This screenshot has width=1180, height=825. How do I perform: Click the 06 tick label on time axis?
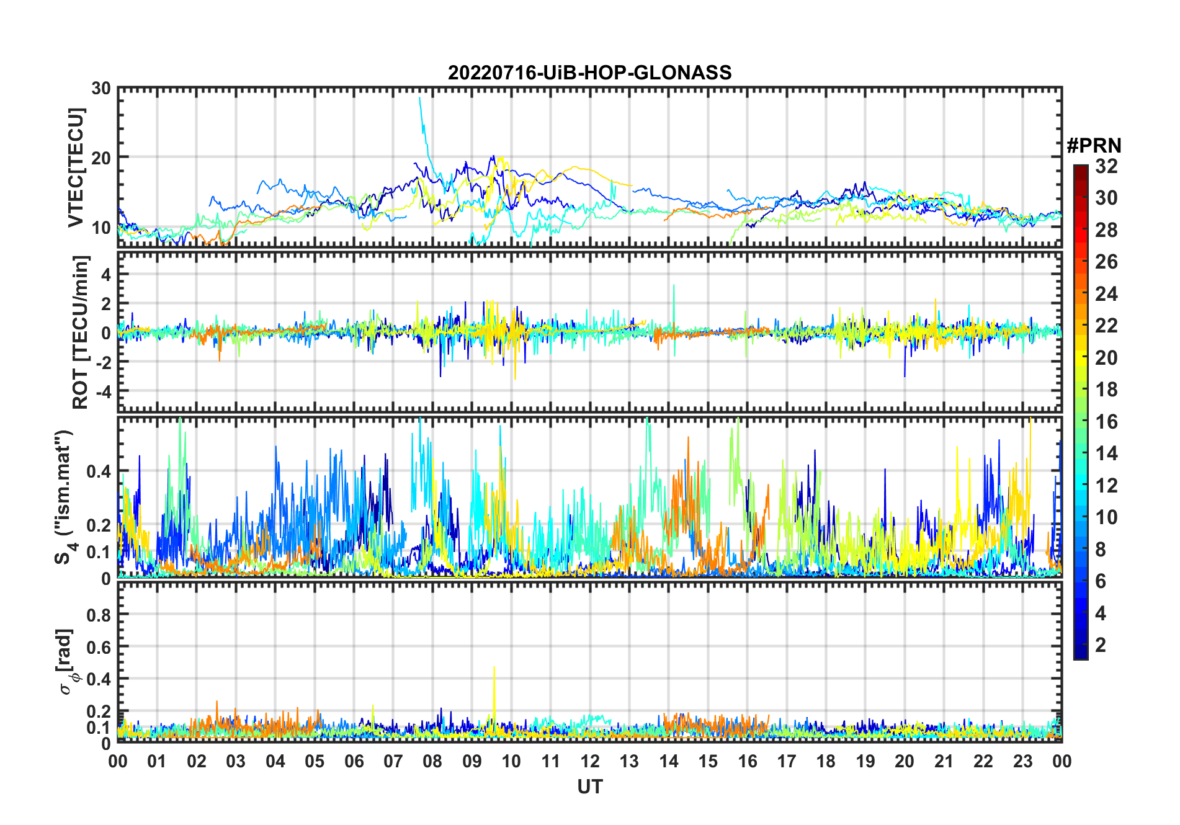(x=354, y=761)
